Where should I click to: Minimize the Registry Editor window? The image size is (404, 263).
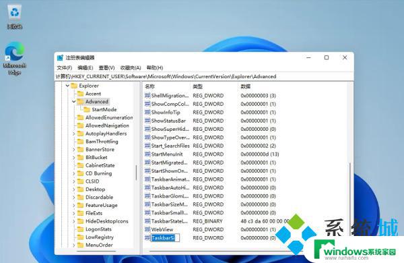(x=308, y=57)
